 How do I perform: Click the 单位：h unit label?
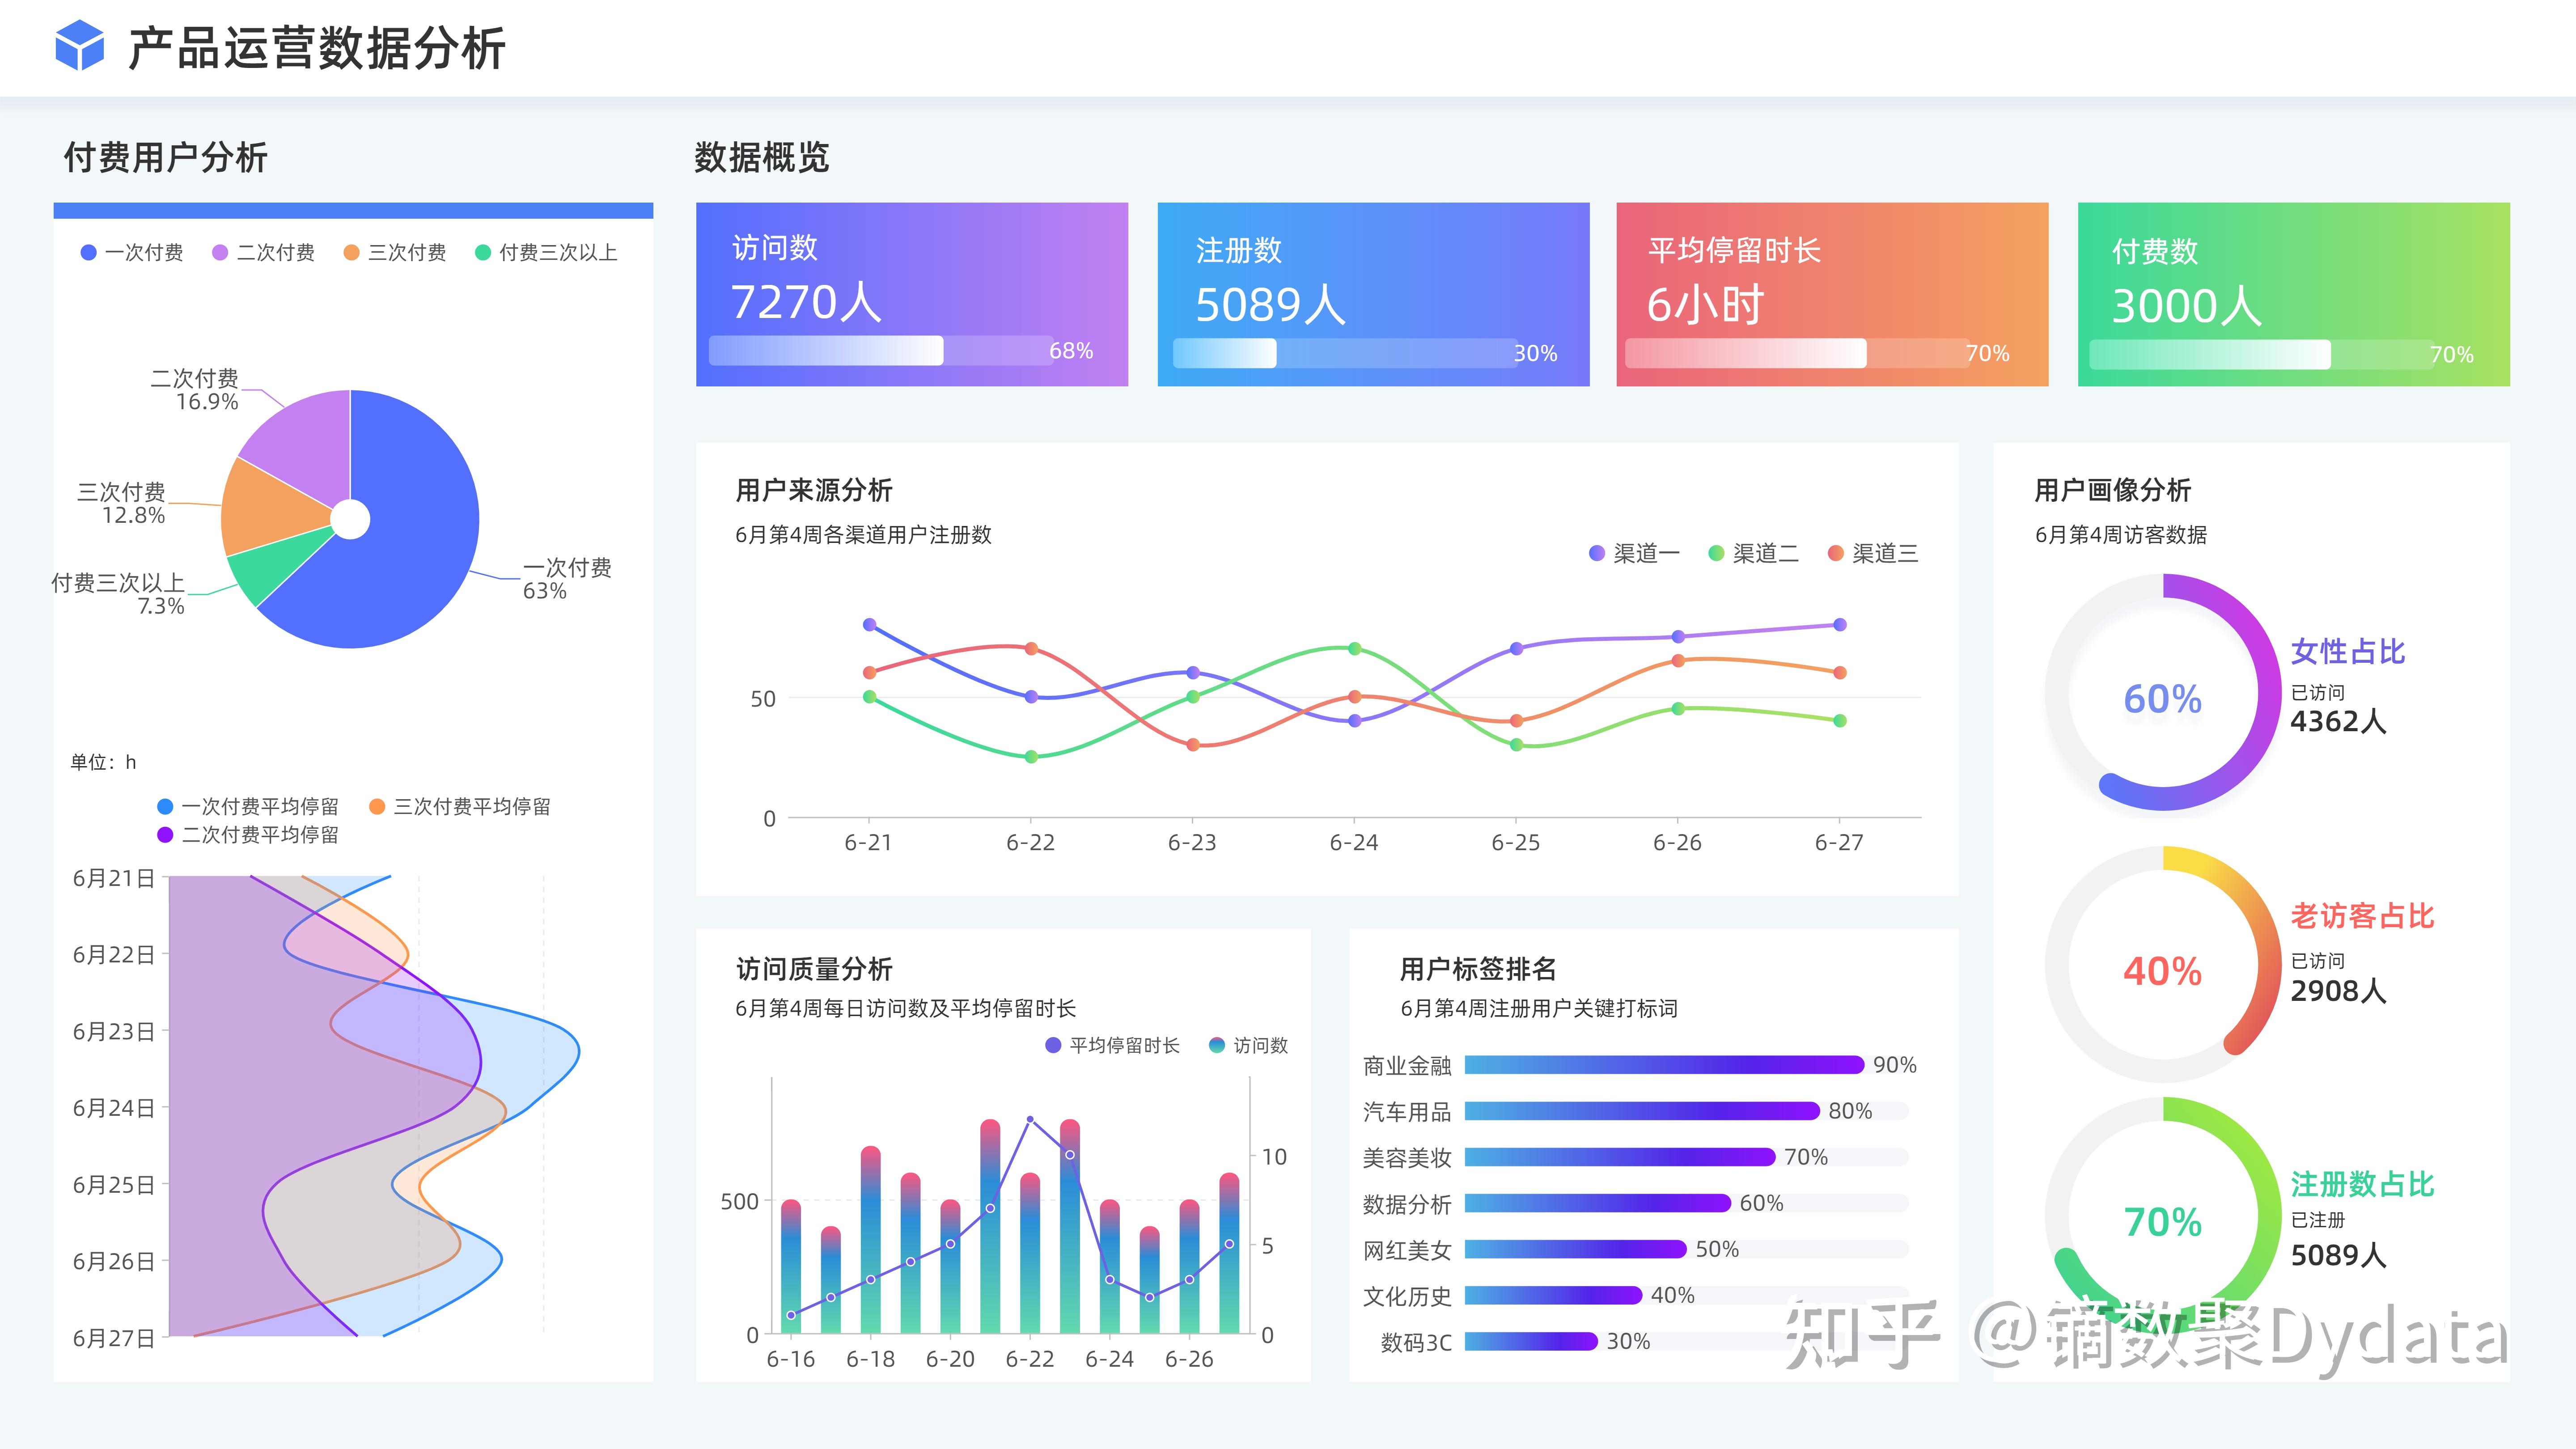[103, 762]
